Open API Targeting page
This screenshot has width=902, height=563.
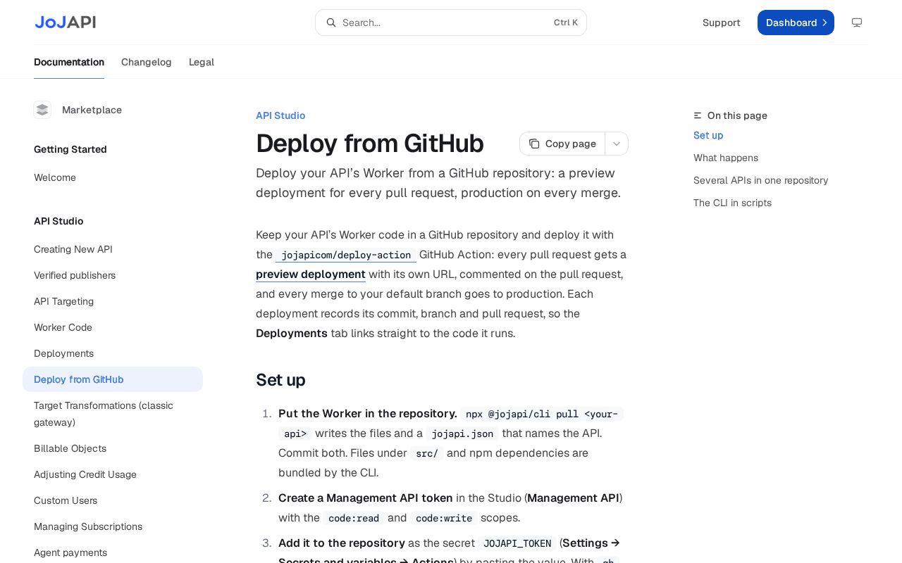tap(113, 301)
